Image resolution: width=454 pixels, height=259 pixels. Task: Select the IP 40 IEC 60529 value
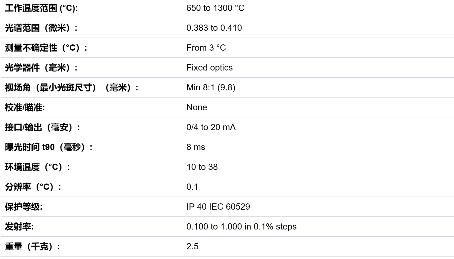coord(218,207)
